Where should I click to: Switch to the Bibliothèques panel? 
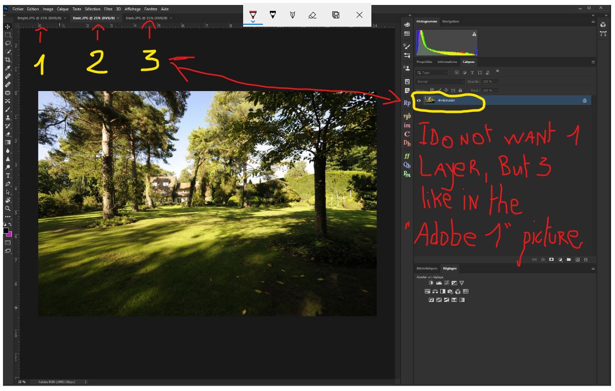[x=427, y=268]
